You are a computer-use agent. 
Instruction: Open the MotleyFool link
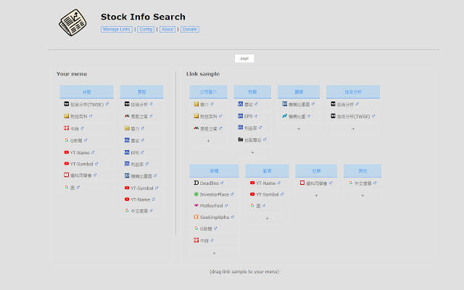[211, 206]
